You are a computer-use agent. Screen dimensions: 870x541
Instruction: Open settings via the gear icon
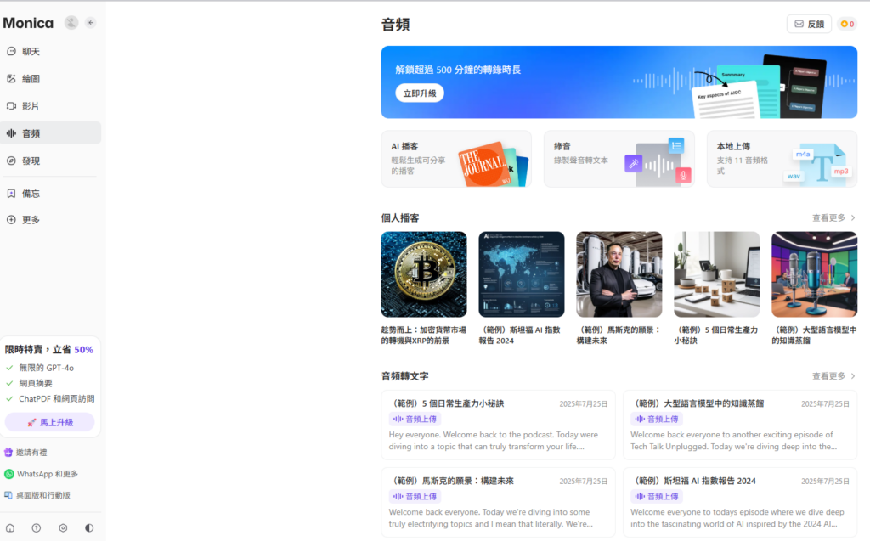click(x=63, y=527)
